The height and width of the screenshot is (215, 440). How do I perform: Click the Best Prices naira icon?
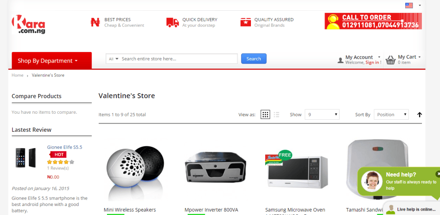(95, 22)
